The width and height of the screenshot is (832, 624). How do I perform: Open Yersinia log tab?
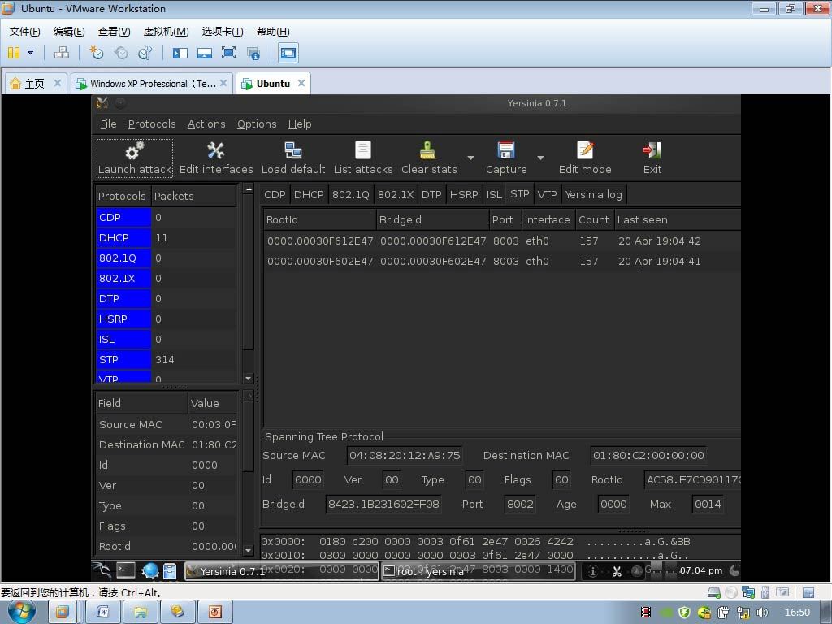click(594, 195)
